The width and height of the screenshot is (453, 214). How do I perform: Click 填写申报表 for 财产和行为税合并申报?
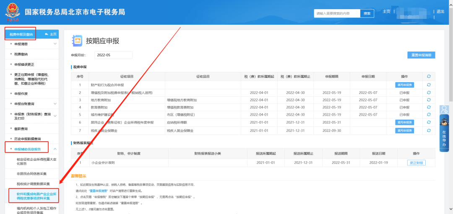404,85
